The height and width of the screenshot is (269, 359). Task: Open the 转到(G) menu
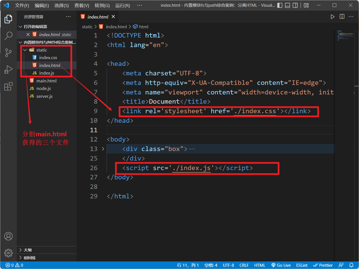point(102,5)
